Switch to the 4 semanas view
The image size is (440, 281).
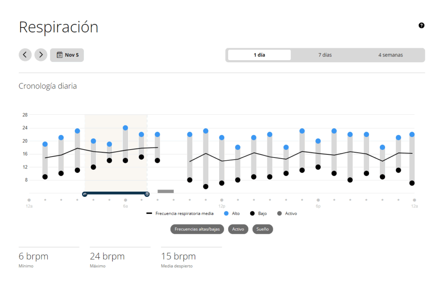390,55
